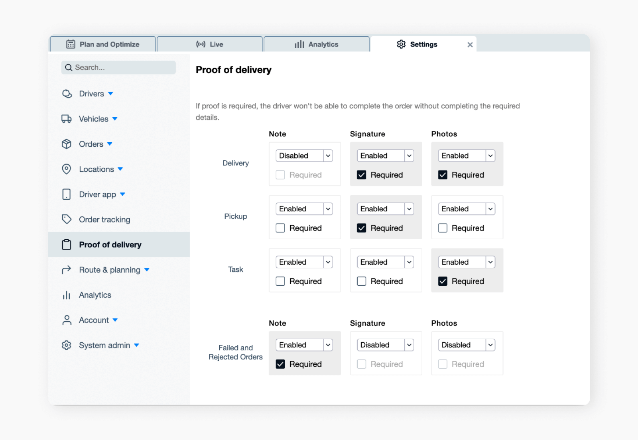
Task: Check Required under Pickup Photos
Action: [443, 228]
